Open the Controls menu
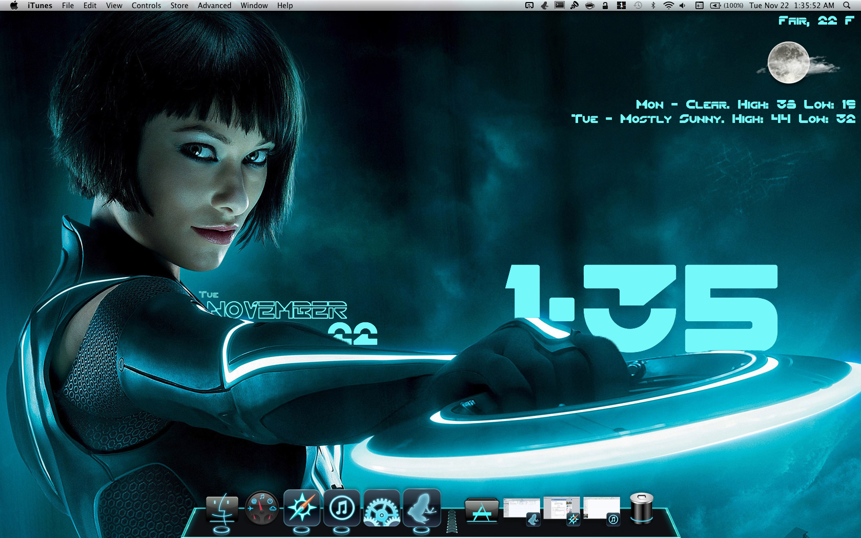The height and width of the screenshot is (538, 861). pyautogui.click(x=146, y=6)
